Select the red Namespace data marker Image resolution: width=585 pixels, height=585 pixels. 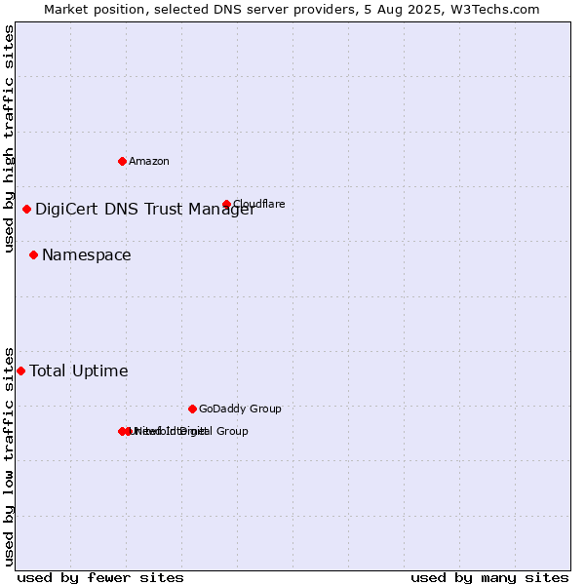33,255
